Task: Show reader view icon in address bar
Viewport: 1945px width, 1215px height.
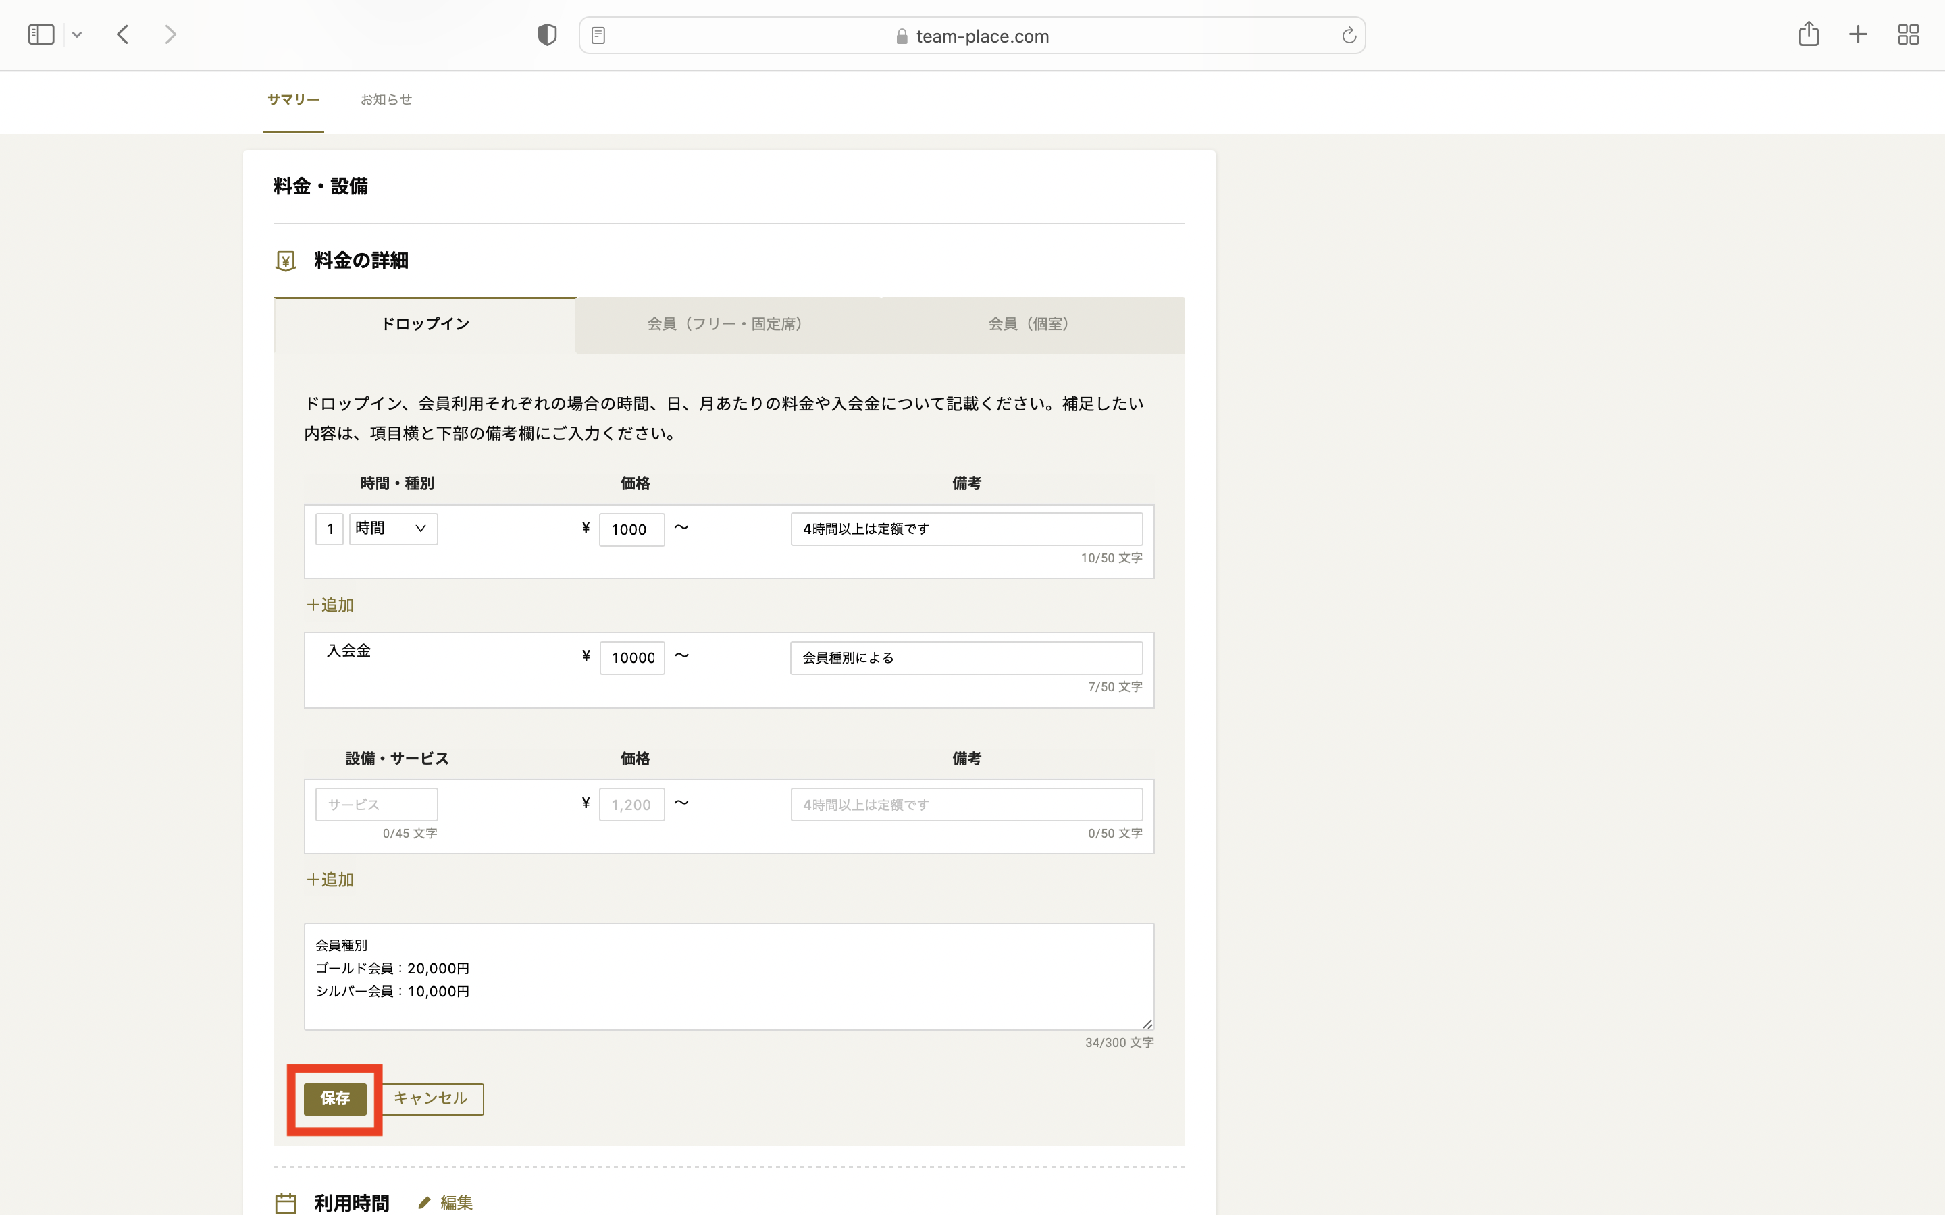Action: [598, 35]
